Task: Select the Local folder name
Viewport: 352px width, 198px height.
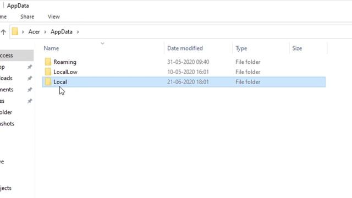Action: (x=60, y=82)
